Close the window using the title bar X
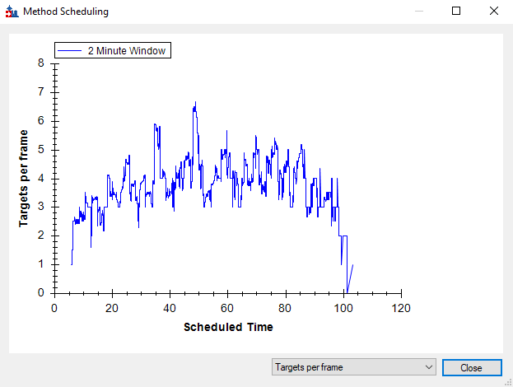 493,12
